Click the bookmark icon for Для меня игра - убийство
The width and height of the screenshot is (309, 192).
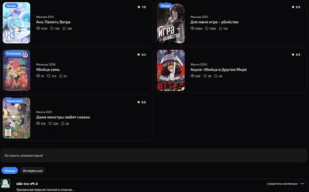[220, 28]
